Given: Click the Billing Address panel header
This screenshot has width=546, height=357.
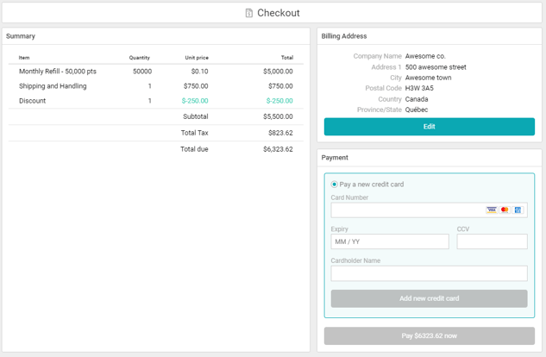Looking at the screenshot, I should click(x=344, y=36).
